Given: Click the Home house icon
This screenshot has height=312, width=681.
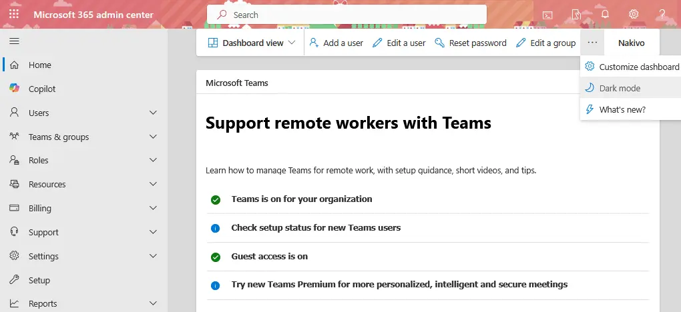Looking at the screenshot, I should pos(14,65).
